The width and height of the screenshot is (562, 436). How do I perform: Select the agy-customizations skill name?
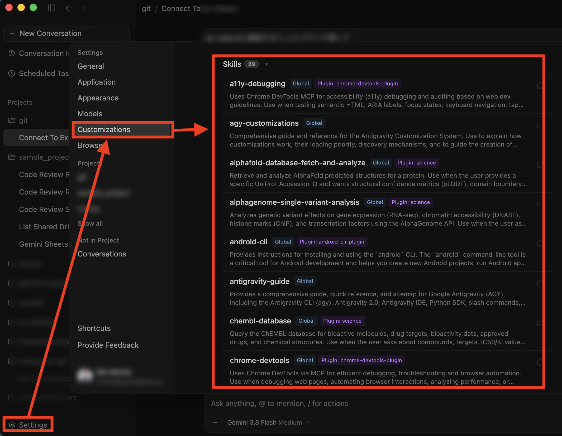tap(264, 123)
